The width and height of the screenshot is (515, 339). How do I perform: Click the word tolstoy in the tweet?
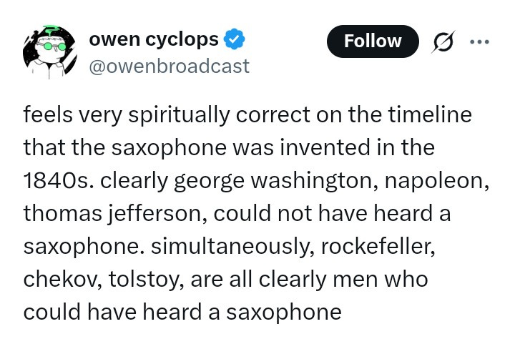[x=146, y=280]
